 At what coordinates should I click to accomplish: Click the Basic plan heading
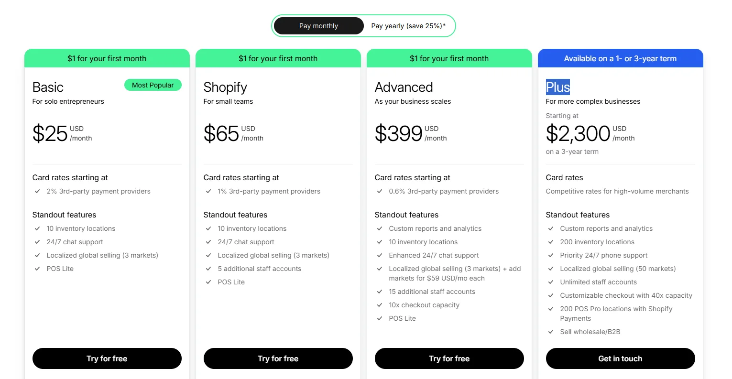click(x=48, y=87)
